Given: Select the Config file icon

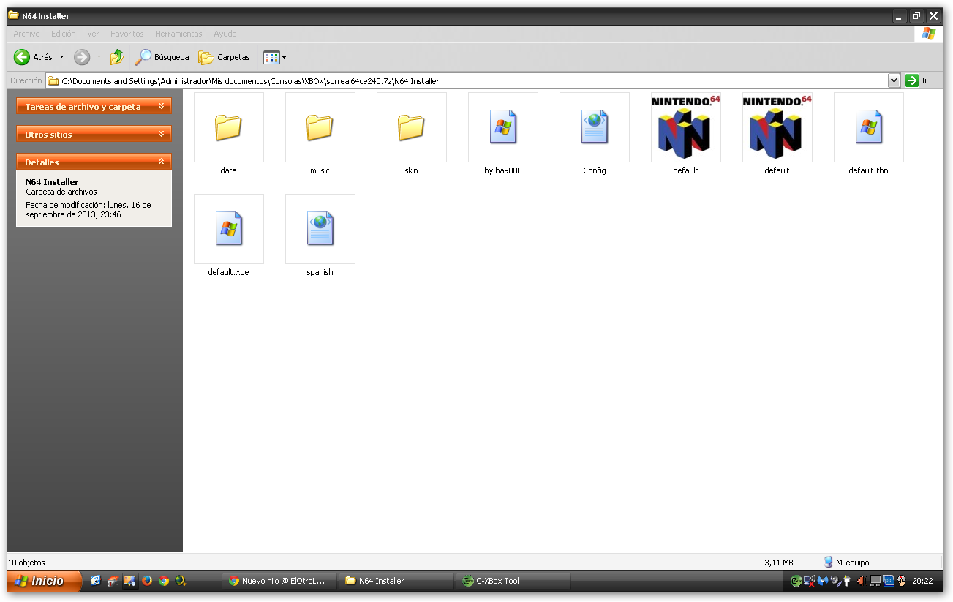Looking at the screenshot, I should click(594, 128).
